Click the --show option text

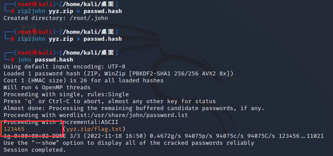coord(46,143)
